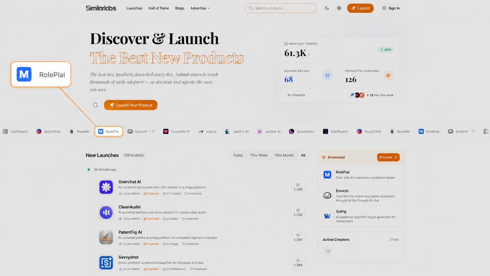Click the '126 products' count badge

(134, 155)
